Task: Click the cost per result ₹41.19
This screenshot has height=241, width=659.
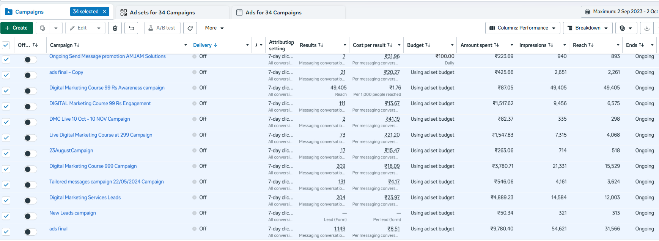Action: 393,119
